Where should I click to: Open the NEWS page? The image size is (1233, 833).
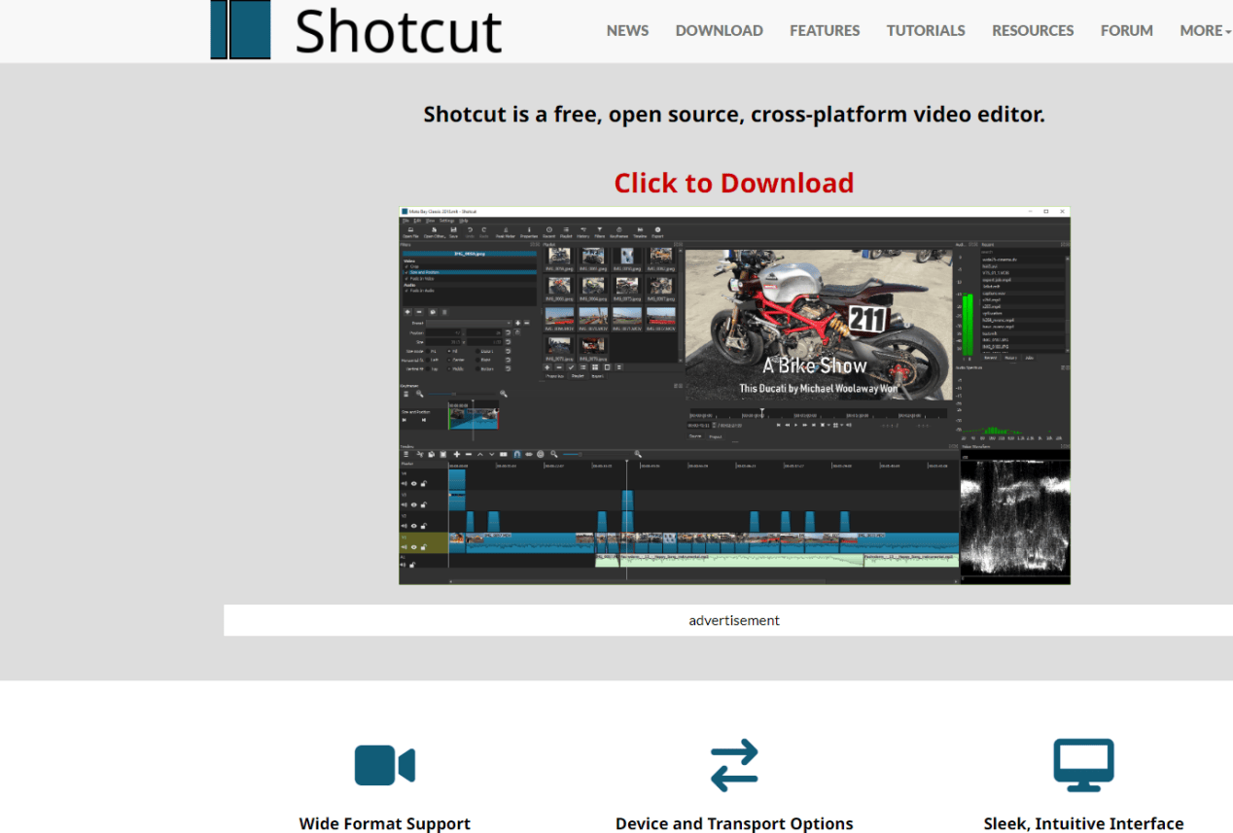click(x=627, y=30)
